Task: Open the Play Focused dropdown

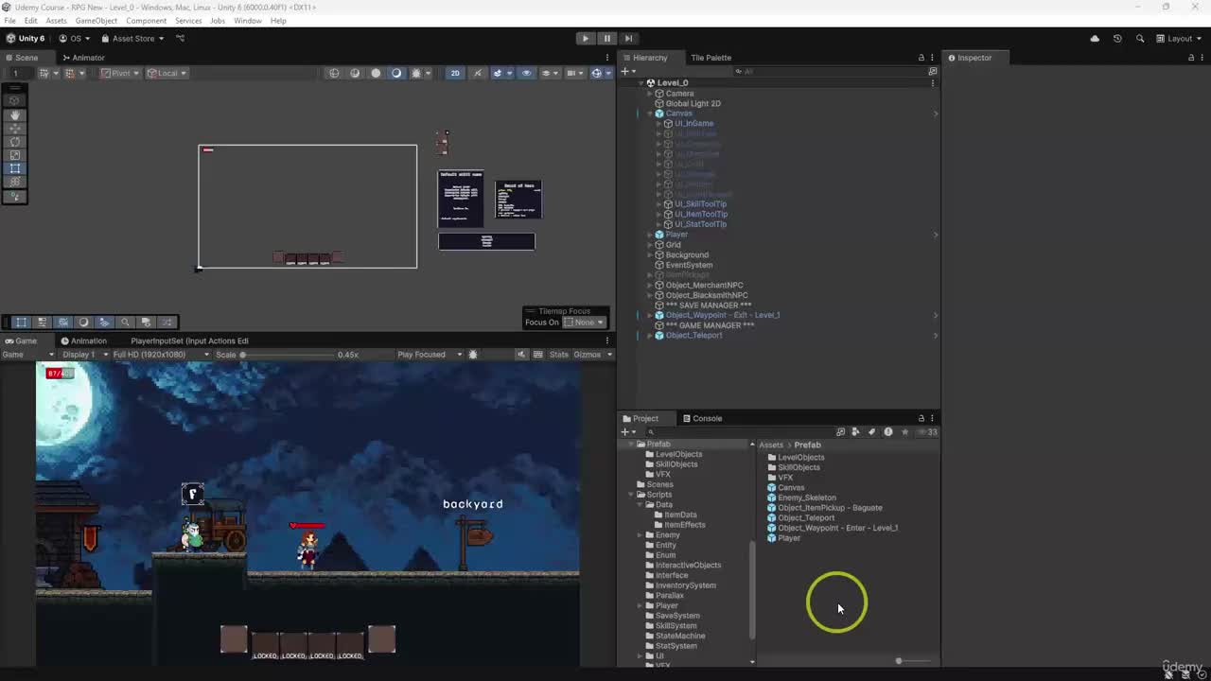Action: pyautogui.click(x=430, y=355)
